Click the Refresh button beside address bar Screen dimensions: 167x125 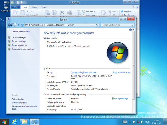point(97,25)
